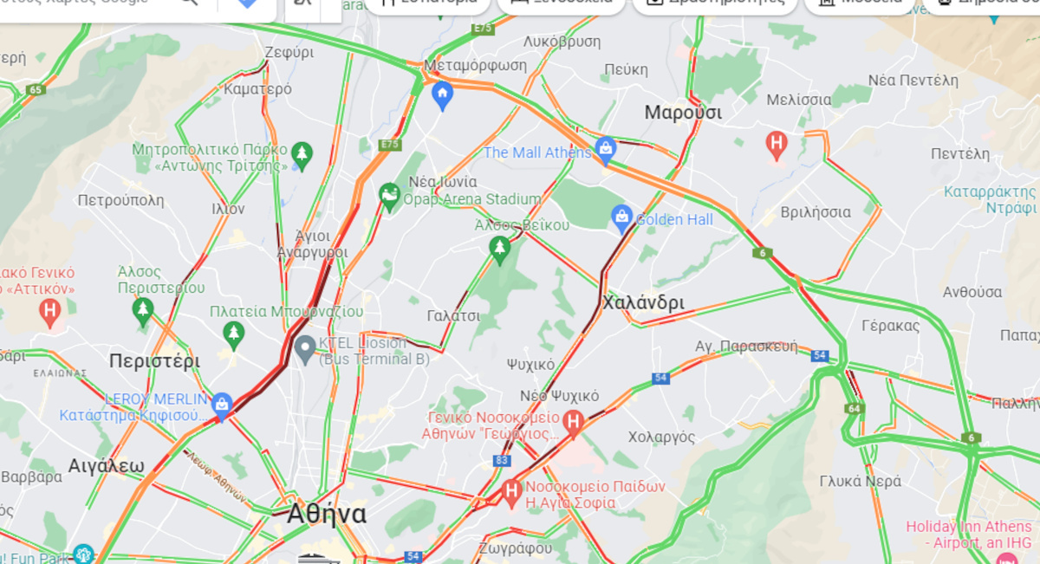Select the Ξενοδοχεία category chip
The height and width of the screenshot is (564, 1040).
[562, 4]
